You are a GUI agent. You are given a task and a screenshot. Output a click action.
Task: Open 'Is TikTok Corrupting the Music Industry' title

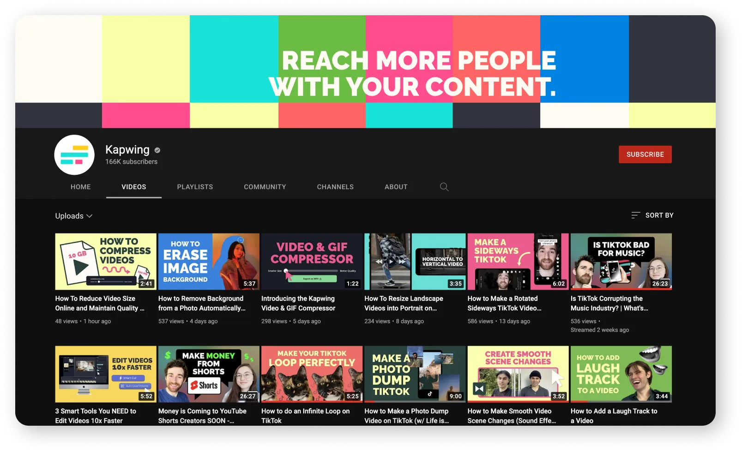[609, 303]
